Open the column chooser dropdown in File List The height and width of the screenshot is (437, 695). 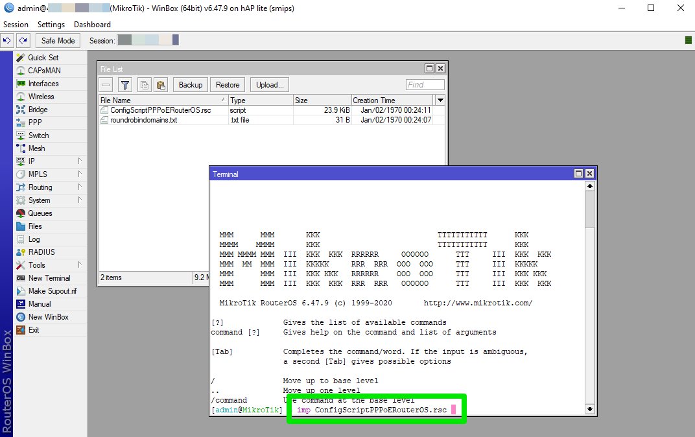click(x=440, y=100)
